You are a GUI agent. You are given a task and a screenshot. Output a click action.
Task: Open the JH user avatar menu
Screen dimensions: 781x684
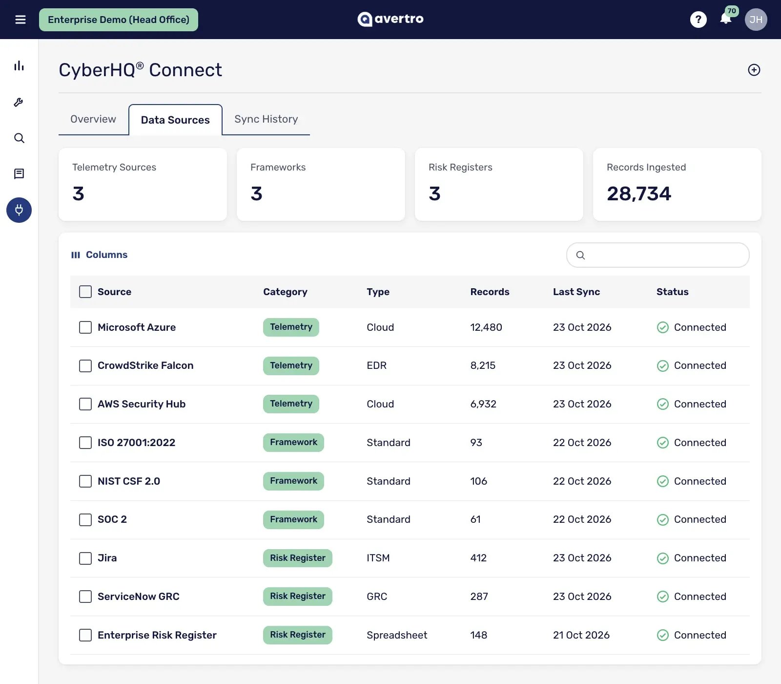click(756, 20)
